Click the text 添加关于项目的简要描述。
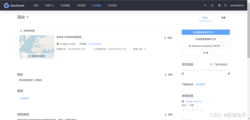 coord(69,37)
